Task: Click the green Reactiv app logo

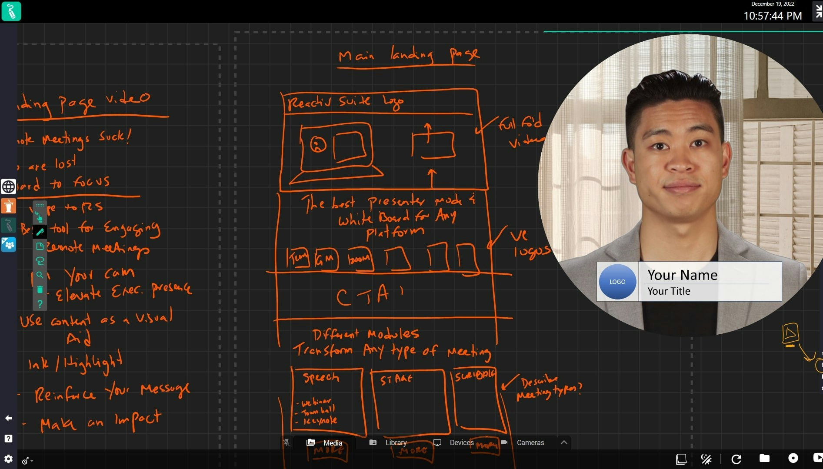Action: [11, 11]
